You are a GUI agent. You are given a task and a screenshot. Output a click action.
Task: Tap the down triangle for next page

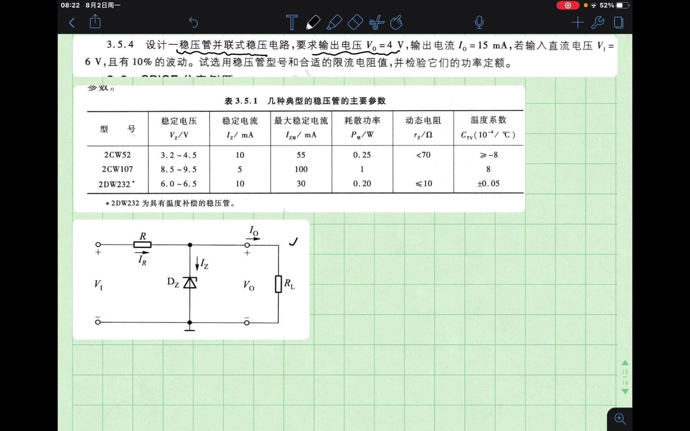click(625, 391)
